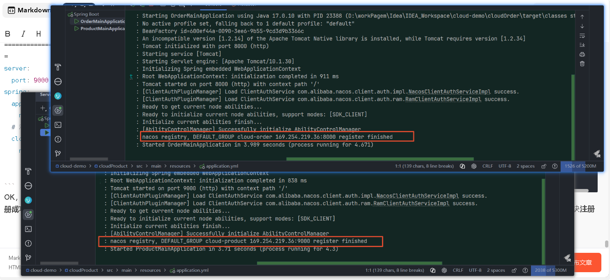This screenshot has width=610, height=280.
Task: Toggle italic in Markdown editor
Action: [x=23, y=34]
